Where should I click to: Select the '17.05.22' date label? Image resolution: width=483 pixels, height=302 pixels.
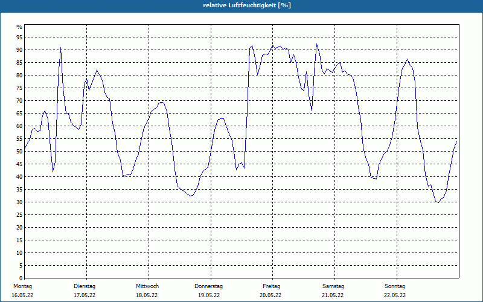point(85,295)
